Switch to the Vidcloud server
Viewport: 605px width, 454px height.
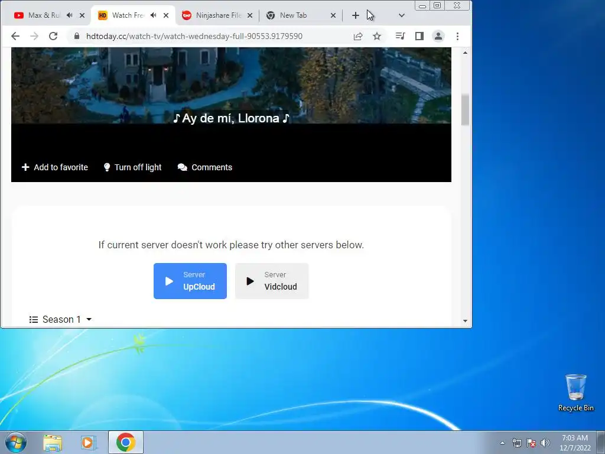click(272, 281)
